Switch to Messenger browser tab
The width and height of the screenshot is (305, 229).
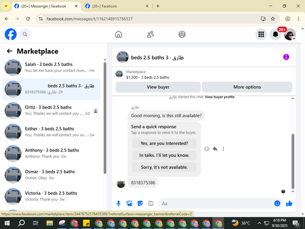46,6
